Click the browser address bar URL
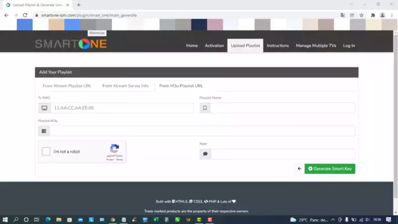Image resolution: width=398 pixels, height=224 pixels. pos(89,15)
